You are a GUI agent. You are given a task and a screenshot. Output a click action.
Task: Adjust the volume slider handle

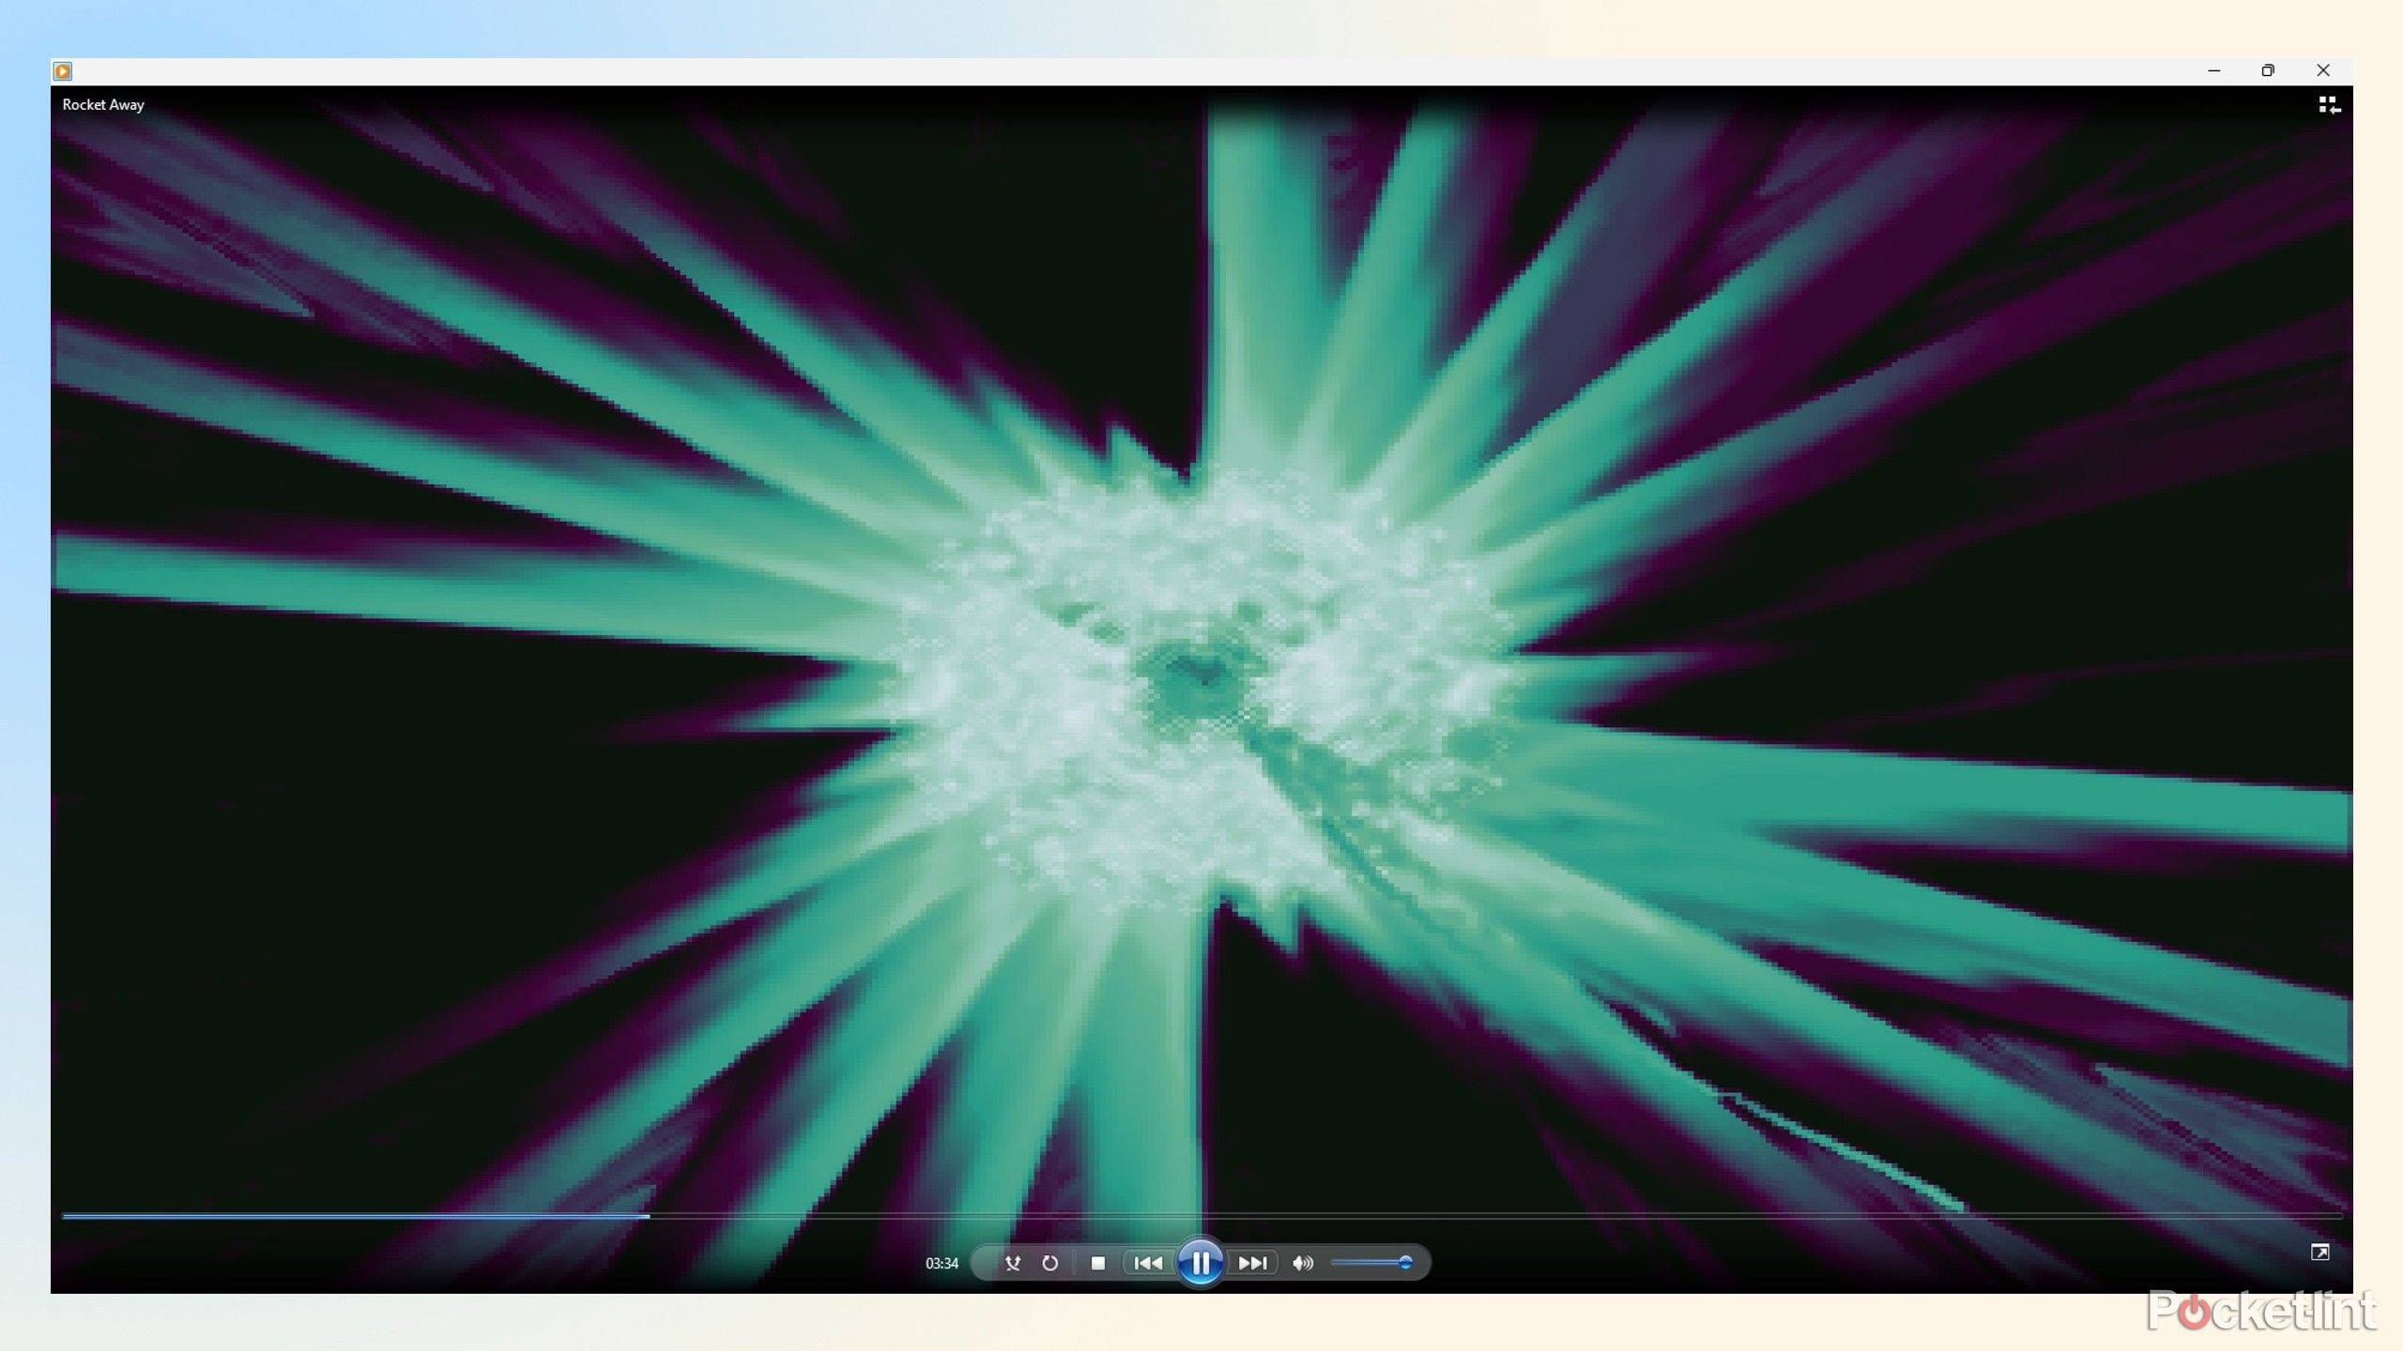coord(1405,1263)
